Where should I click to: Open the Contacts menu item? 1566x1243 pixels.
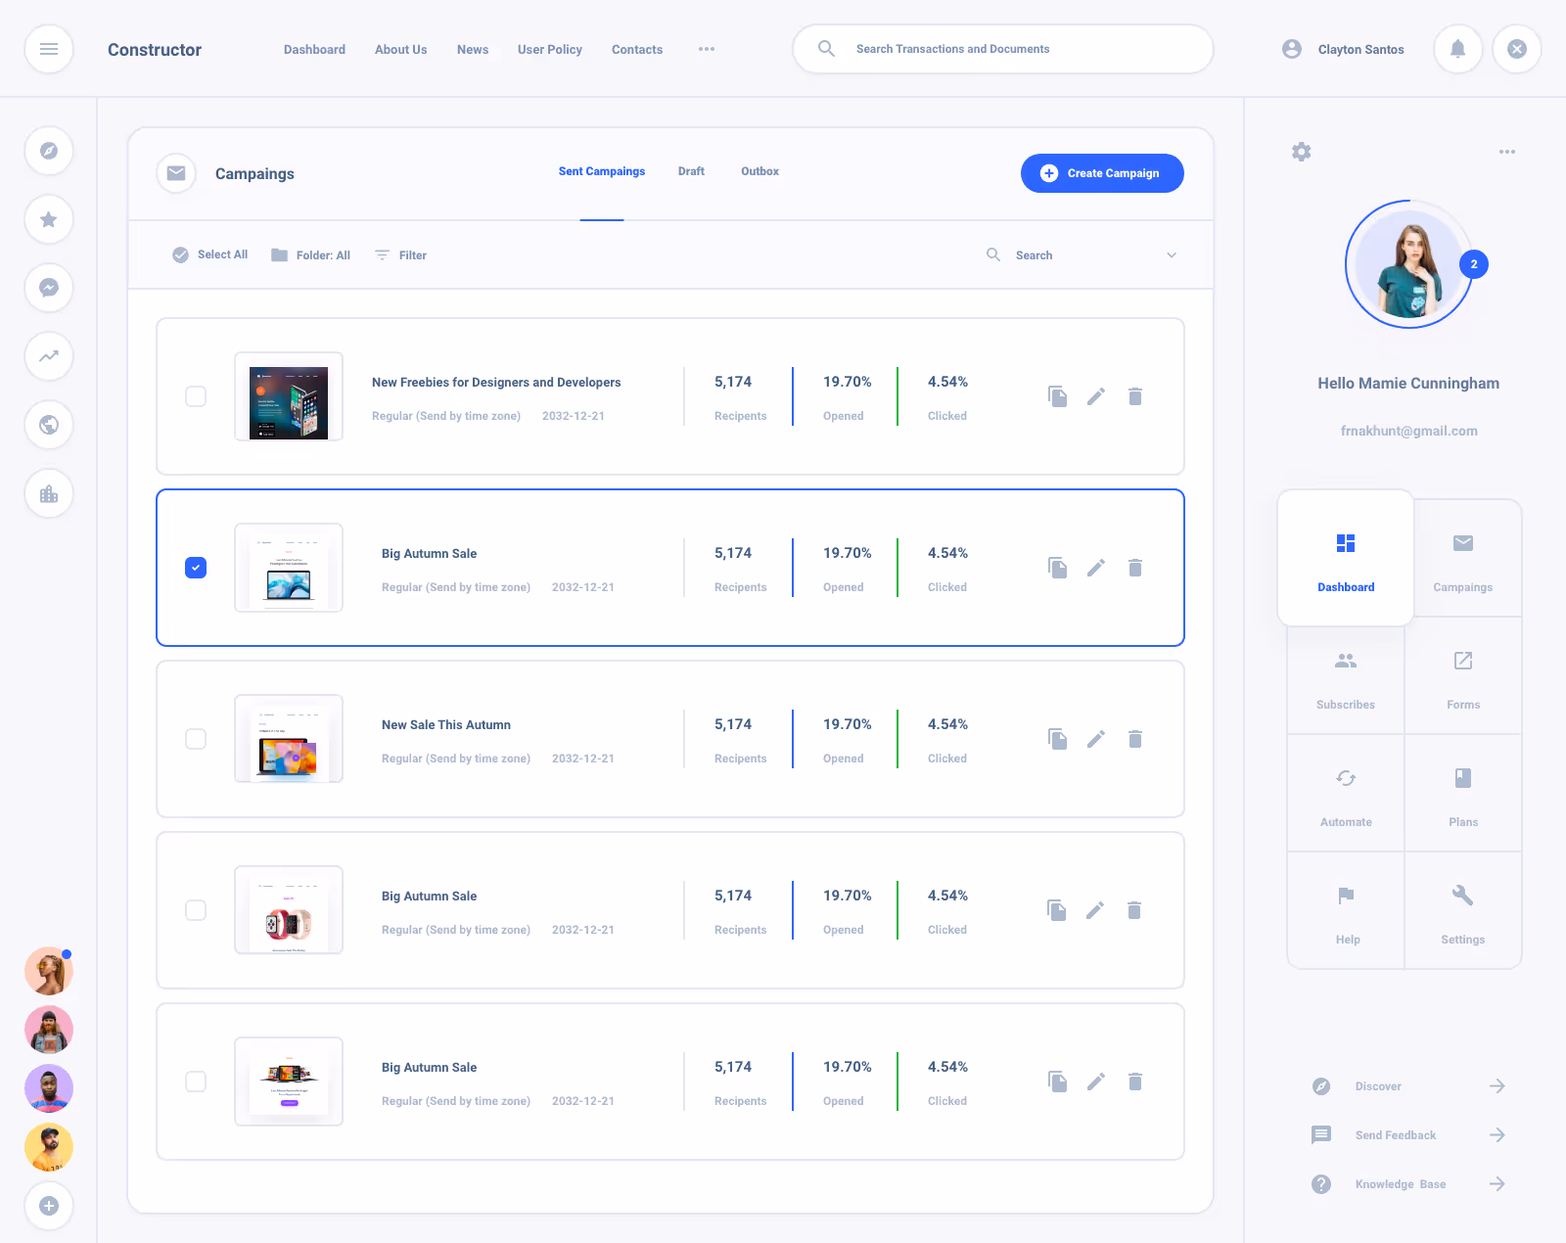636,49
